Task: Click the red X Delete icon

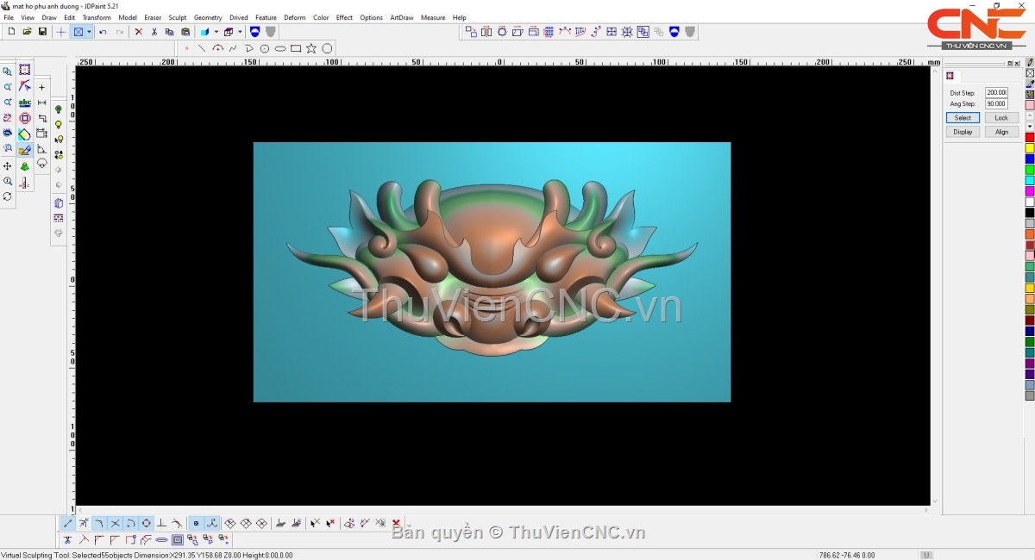Action: tap(138, 32)
